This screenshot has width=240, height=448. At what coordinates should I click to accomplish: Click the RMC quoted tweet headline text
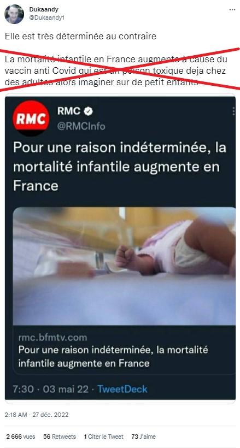coord(120,167)
